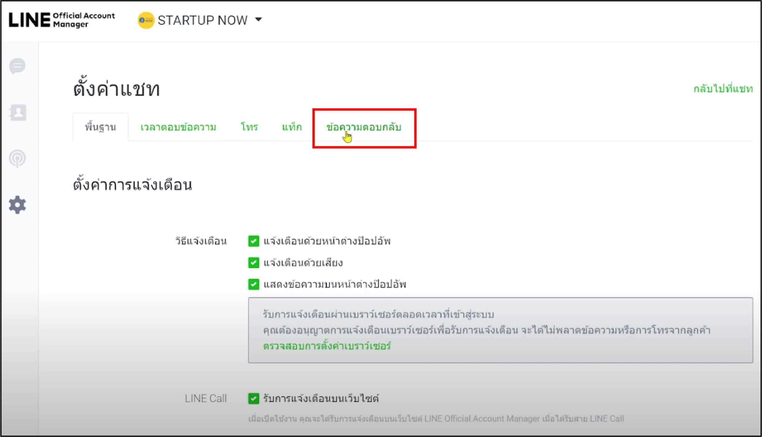Toggle แจ้งเตือนด้วยหน้าต่างป๊อปอัพ checkbox
Image resolution: width=762 pixels, height=437 pixels.
coord(254,241)
